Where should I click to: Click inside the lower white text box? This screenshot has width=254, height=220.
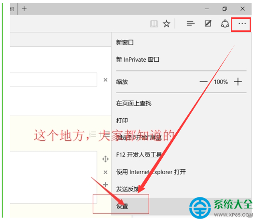(54, 177)
